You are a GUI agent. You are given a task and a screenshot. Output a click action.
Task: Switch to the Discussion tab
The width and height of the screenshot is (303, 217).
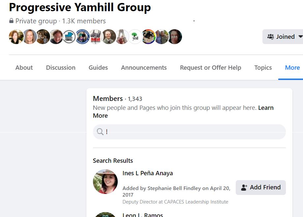tap(61, 68)
